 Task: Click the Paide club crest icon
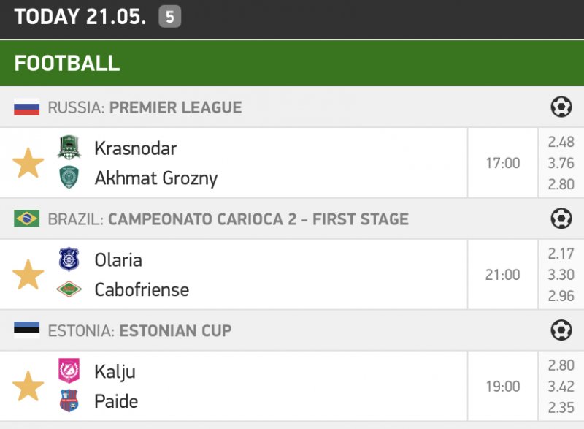coord(69,400)
